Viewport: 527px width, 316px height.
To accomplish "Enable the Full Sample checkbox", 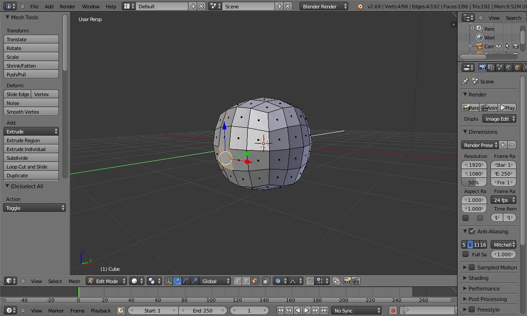I will tap(466, 254).
